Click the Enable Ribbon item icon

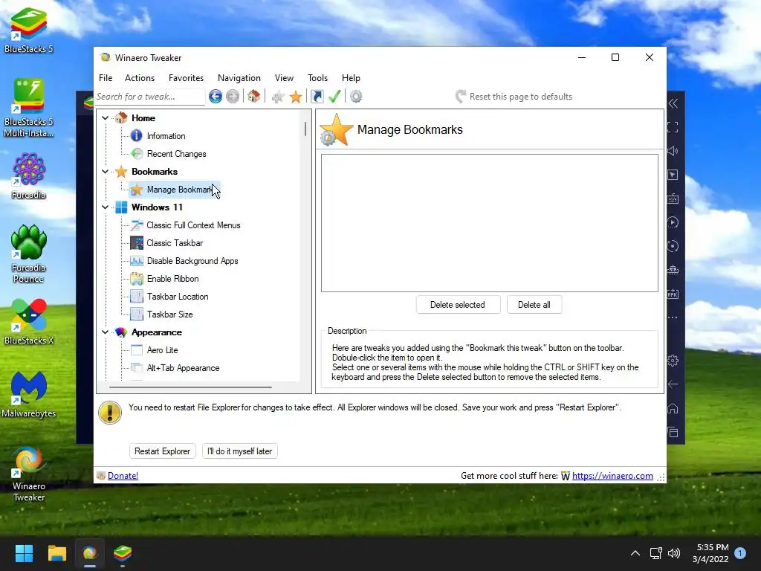137,279
